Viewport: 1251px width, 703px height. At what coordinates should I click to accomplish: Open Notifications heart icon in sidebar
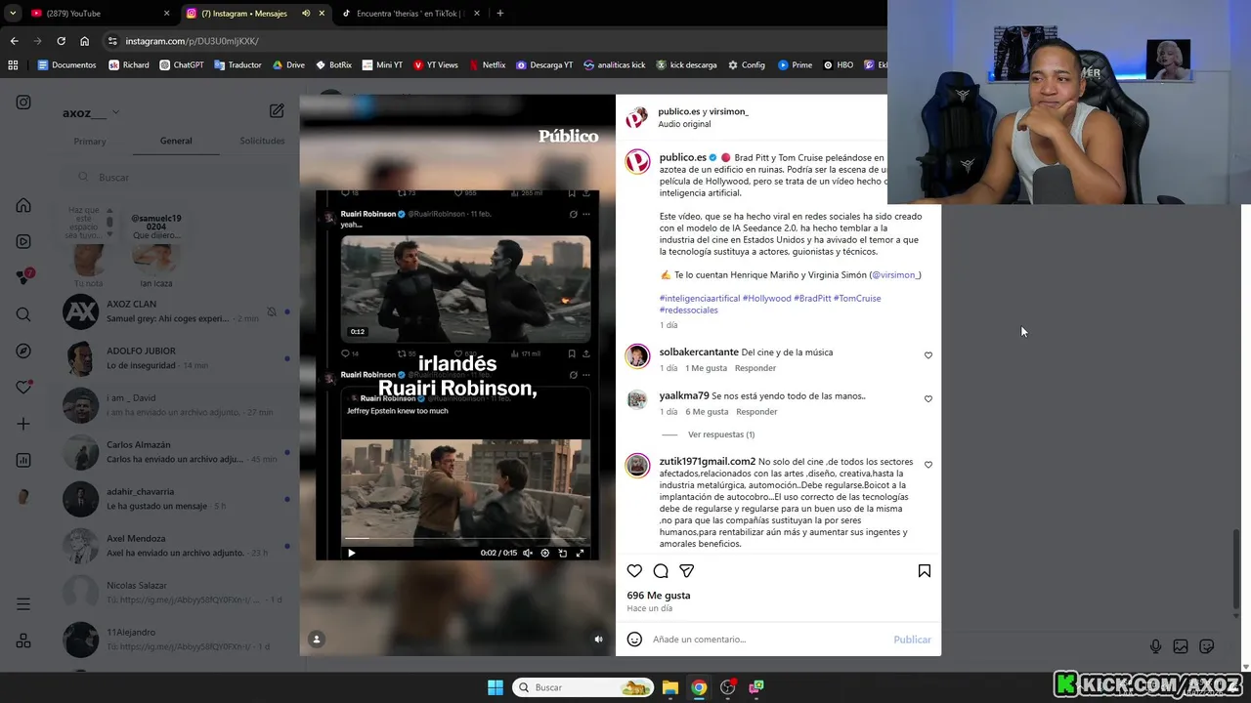click(23, 387)
